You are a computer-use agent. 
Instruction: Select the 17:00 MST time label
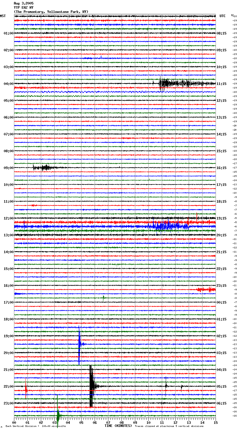coord(9,302)
